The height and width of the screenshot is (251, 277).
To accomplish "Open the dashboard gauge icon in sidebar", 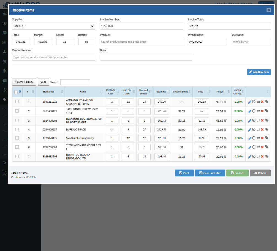I will [x=4, y=14].
